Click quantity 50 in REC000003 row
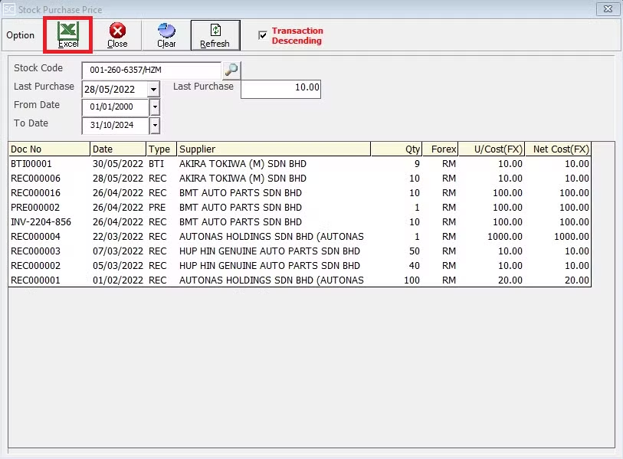This screenshot has height=459, width=623. tap(415, 251)
